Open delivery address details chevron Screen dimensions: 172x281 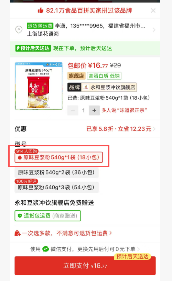click(154, 30)
